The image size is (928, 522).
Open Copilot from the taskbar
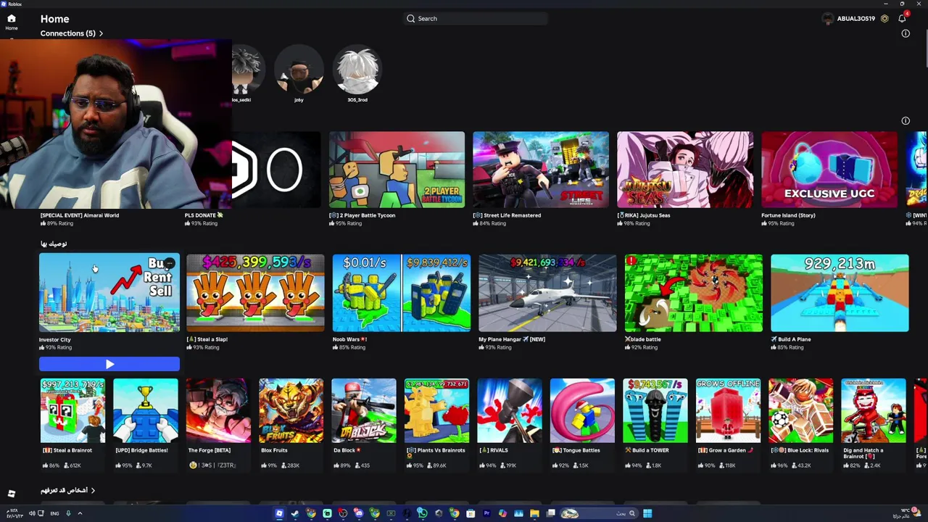502,513
